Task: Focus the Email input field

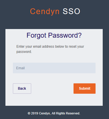Action: pos(54,68)
